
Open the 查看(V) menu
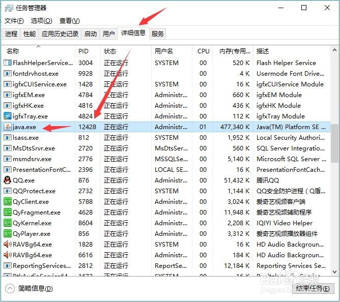(x=70, y=21)
